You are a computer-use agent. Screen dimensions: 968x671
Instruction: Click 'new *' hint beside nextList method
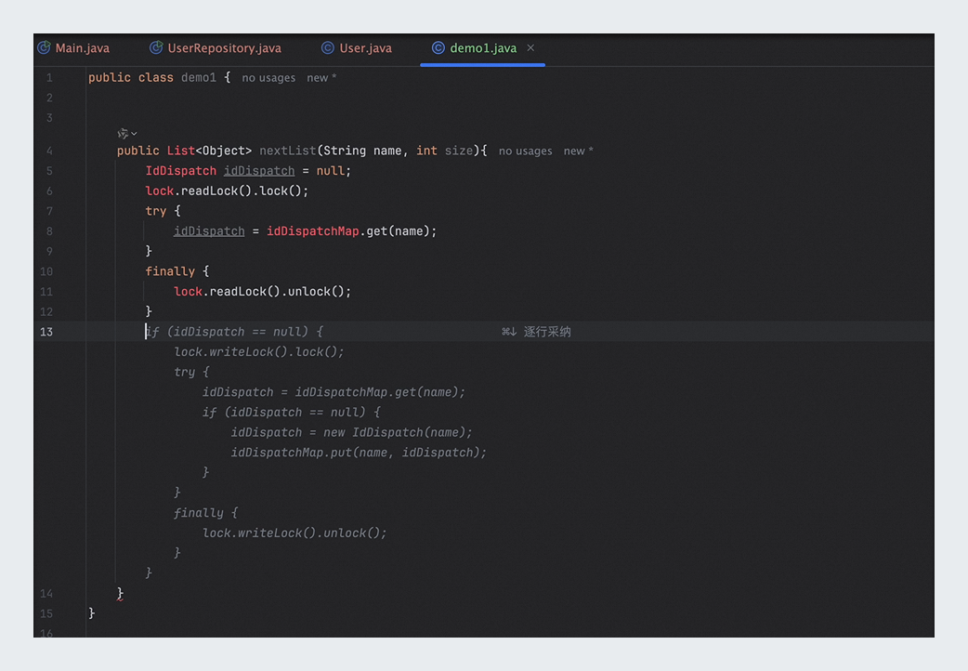tap(579, 151)
